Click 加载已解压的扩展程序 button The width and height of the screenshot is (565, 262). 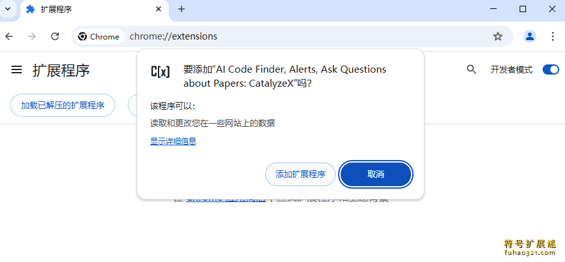point(63,105)
